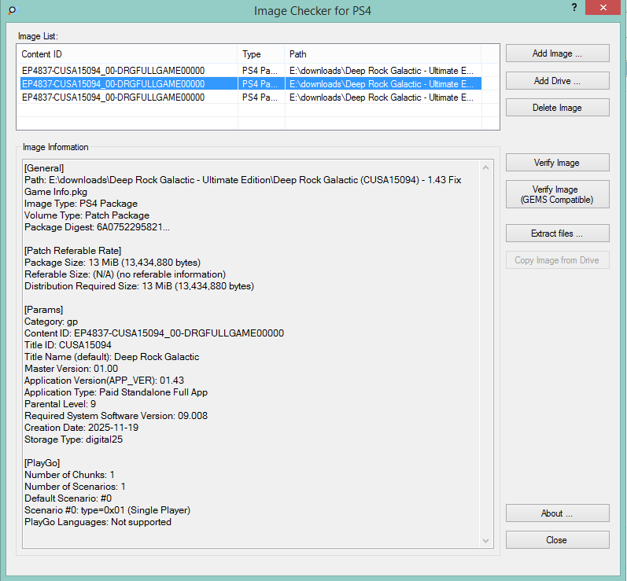627x581 pixels.
Task: Click the Close button at bottom right
Action: (x=557, y=540)
